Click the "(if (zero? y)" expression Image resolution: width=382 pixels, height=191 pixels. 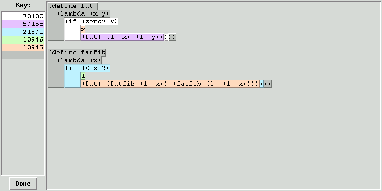pos(91,21)
